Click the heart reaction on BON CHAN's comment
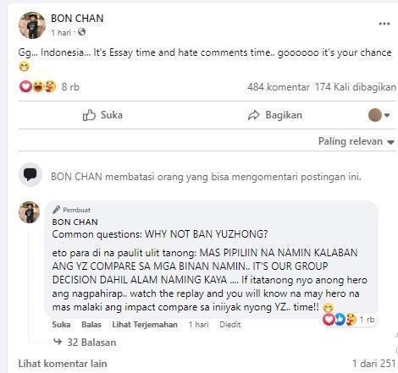Viewport: 398px width, 373px height. 329,319
